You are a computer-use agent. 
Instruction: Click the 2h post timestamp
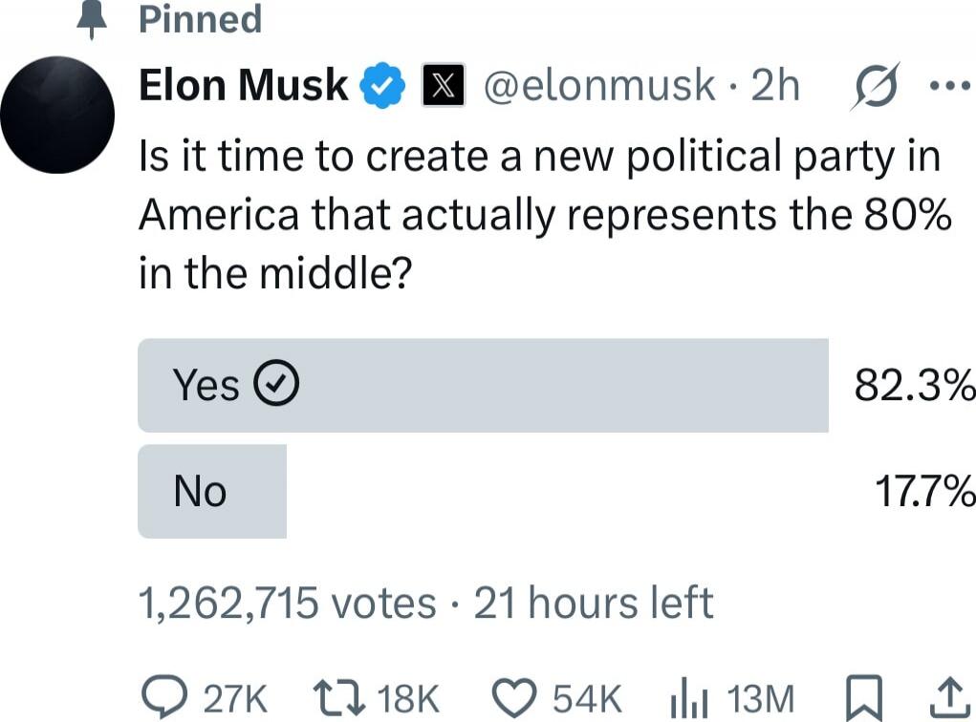pos(775,85)
